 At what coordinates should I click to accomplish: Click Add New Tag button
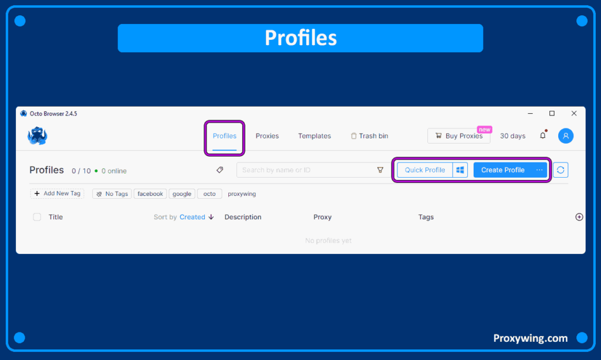point(57,193)
